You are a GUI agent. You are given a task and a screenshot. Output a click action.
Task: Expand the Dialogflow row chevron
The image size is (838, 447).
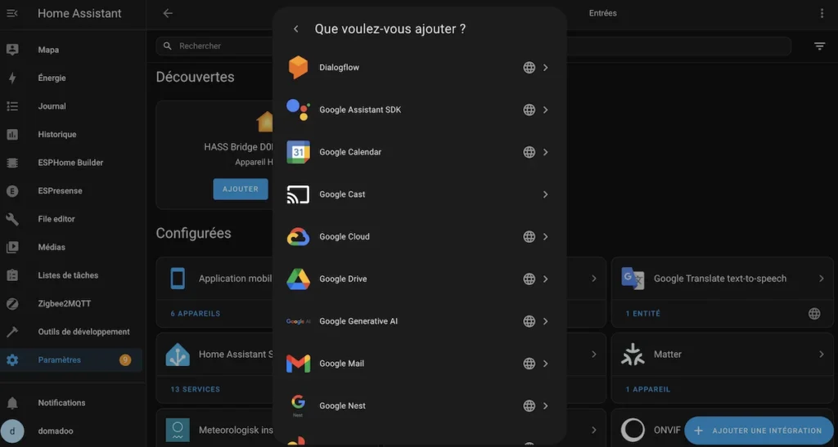click(x=546, y=68)
